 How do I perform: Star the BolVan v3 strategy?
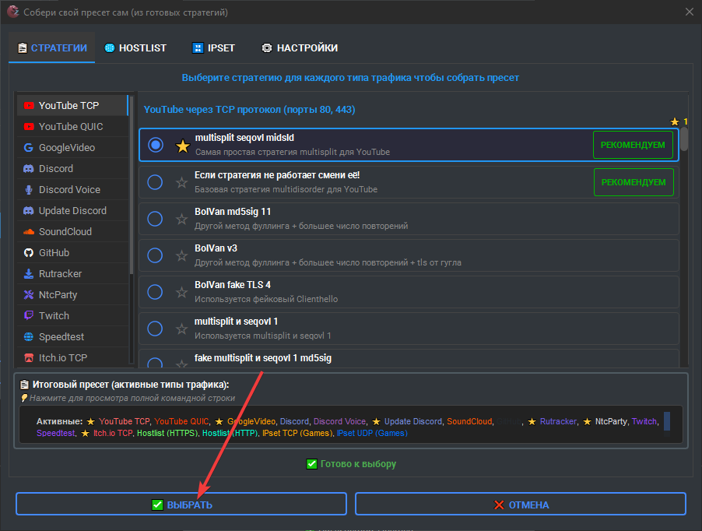pyautogui.click(x=181, y=255)
